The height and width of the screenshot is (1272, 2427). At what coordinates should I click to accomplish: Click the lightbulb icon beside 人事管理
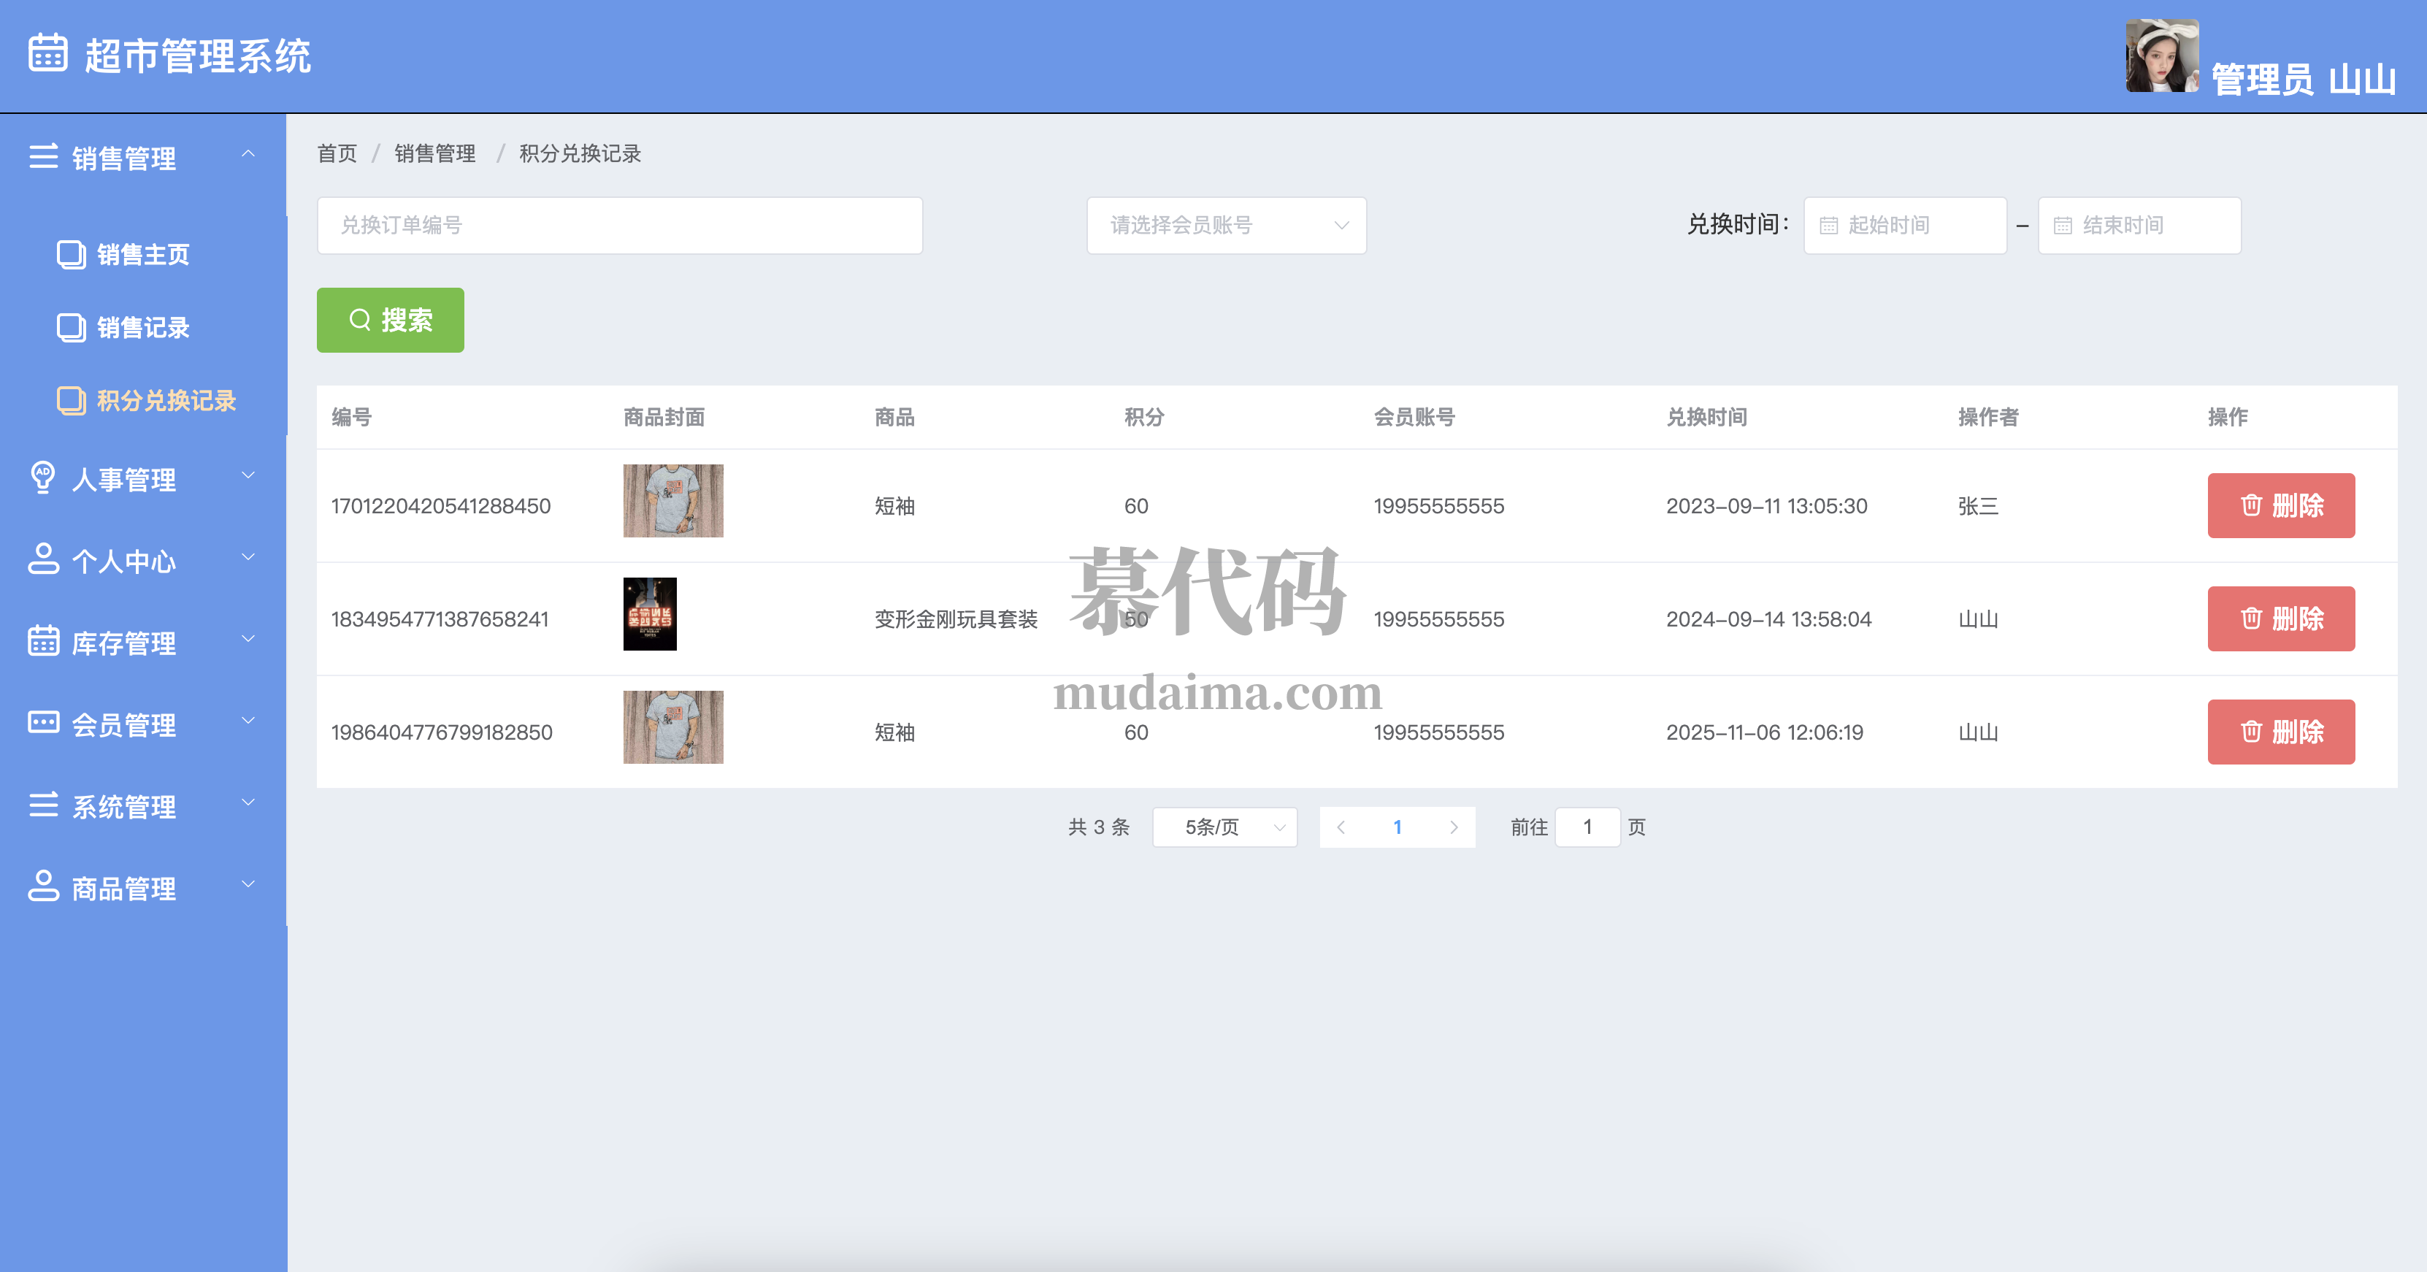tap(42, 477)
